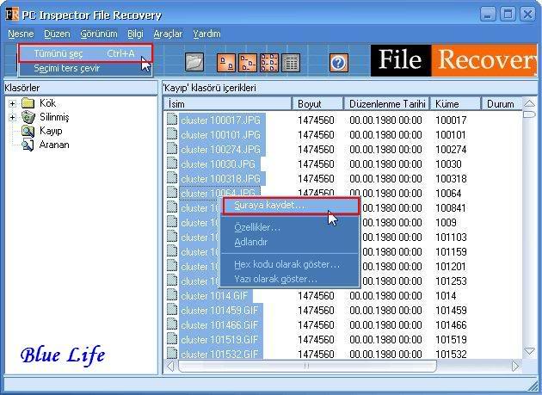Click file icon of cluster 10030.JPG

[x=172, y=164]
